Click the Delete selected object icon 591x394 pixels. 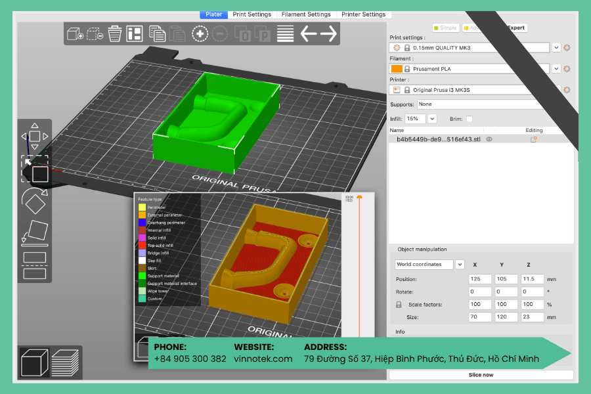(95, 34)
